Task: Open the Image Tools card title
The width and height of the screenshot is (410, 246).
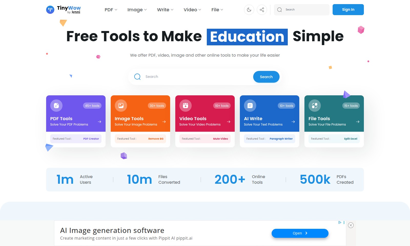Action: click(129, 119)
